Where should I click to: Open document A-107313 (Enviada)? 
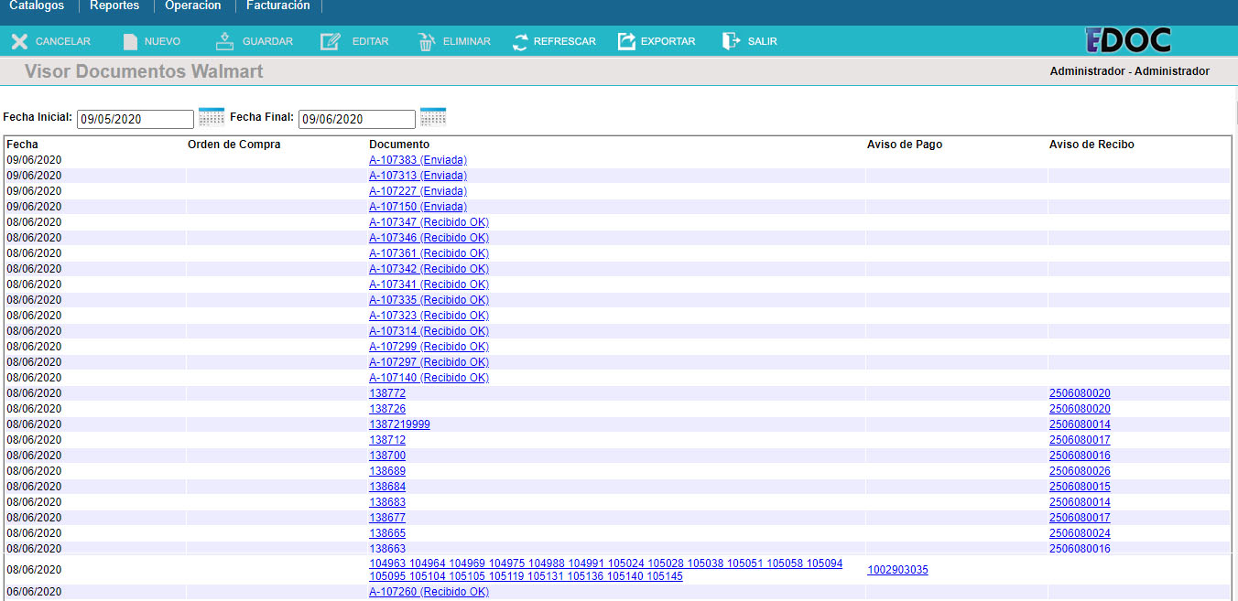pos(418,176)
